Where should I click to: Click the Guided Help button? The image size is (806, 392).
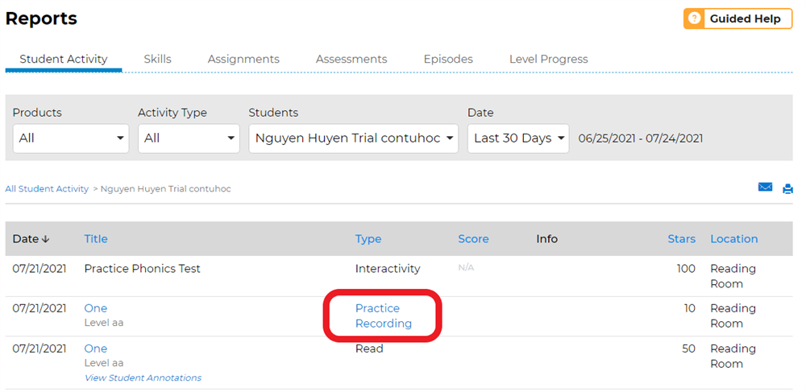[x=737, y=19]
